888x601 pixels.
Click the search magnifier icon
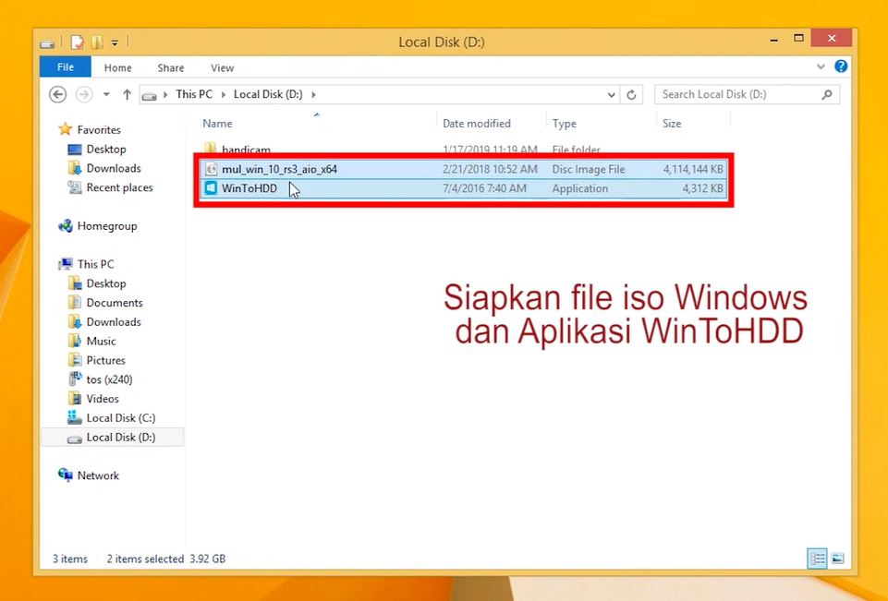click(x=827, y=94)
